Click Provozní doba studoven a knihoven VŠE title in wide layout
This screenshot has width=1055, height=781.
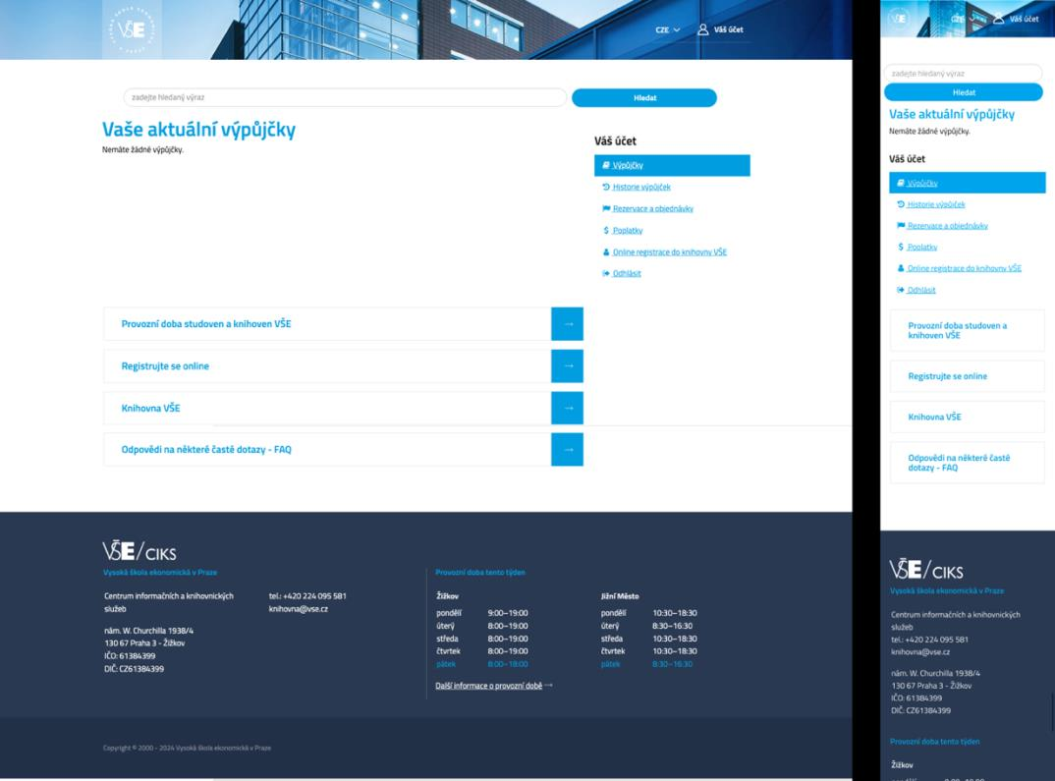tap(206, 323)
